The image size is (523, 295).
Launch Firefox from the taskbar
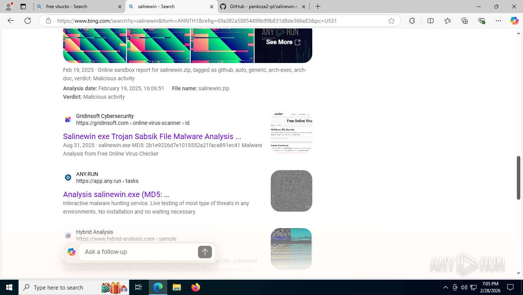(195, 287)
